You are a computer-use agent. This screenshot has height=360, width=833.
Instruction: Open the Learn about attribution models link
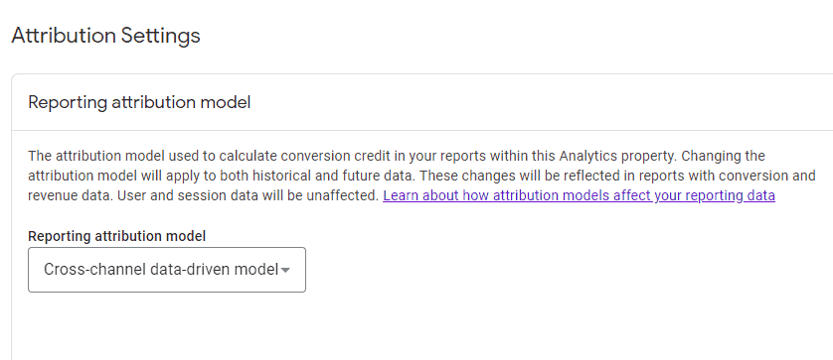[579, 195]
